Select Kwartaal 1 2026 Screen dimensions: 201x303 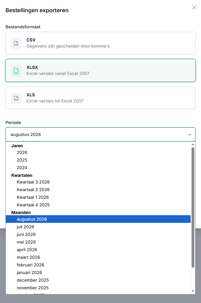click(98, 197)
